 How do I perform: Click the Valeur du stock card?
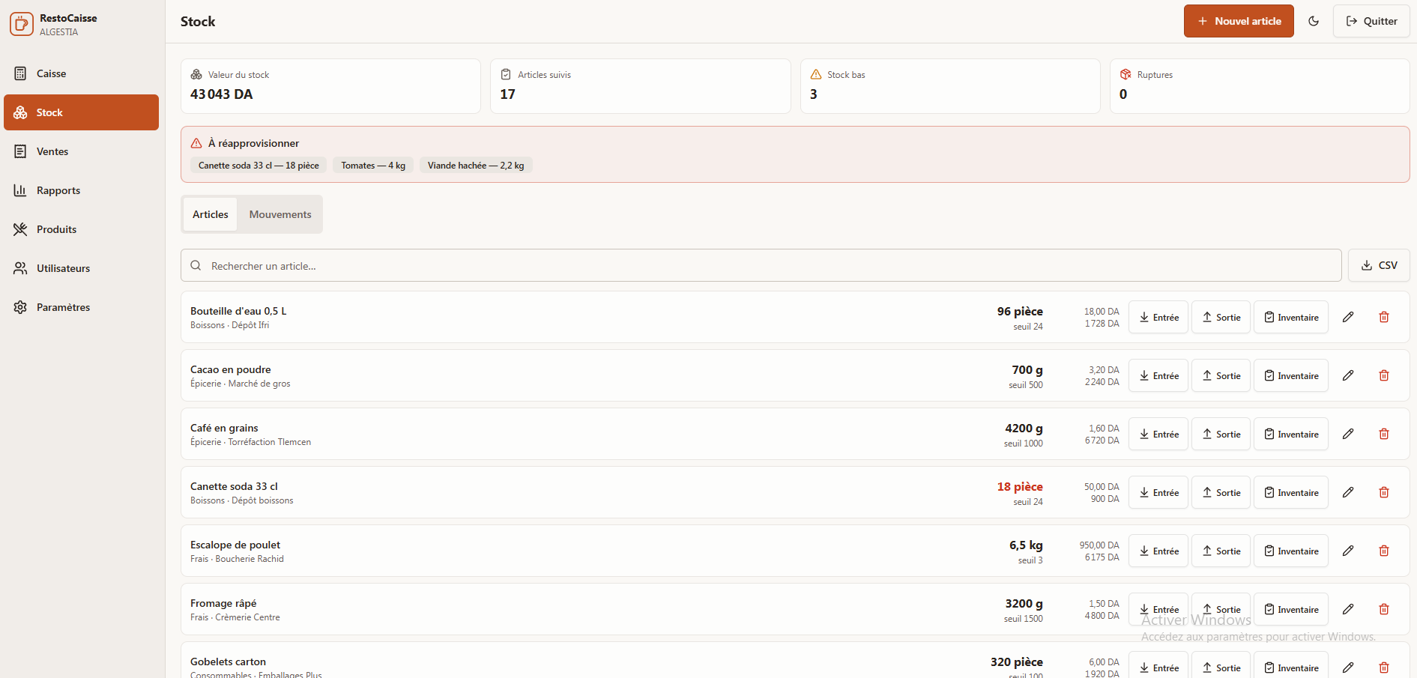pyautogui.click(x=330, y=86)
